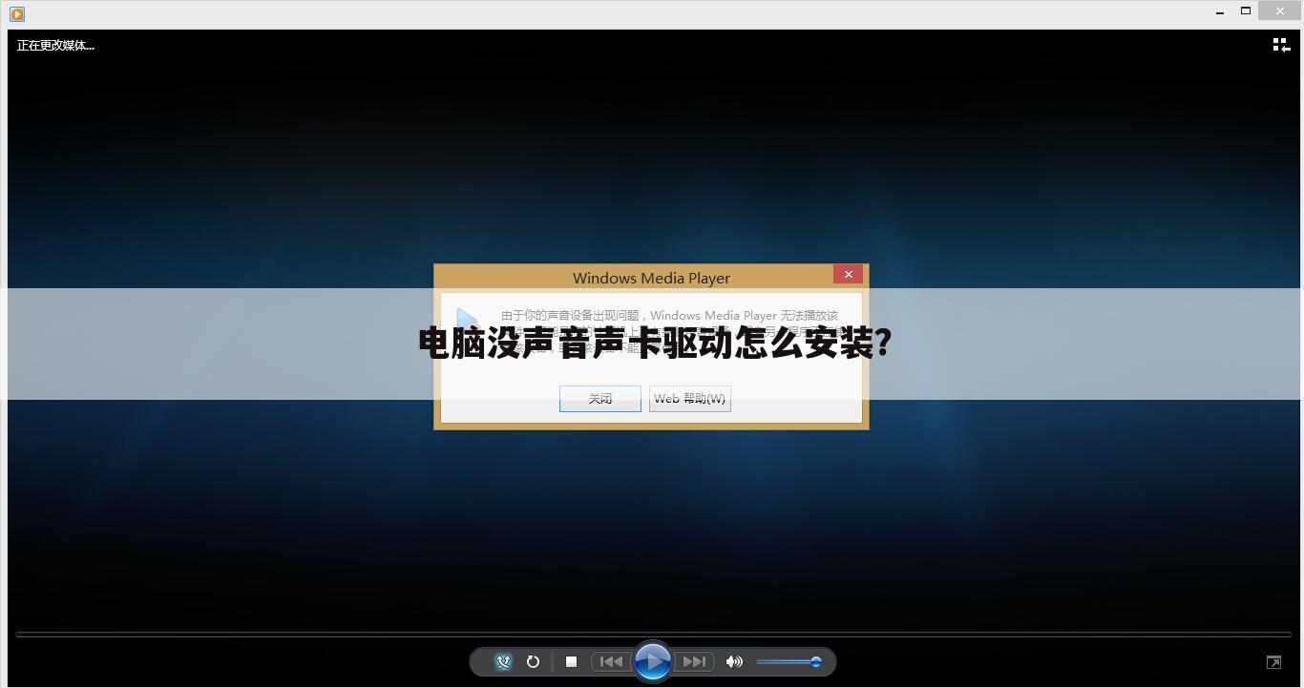Stop the current playback
The height and width of the screenshot is (688, 1304).
(571, 661)
